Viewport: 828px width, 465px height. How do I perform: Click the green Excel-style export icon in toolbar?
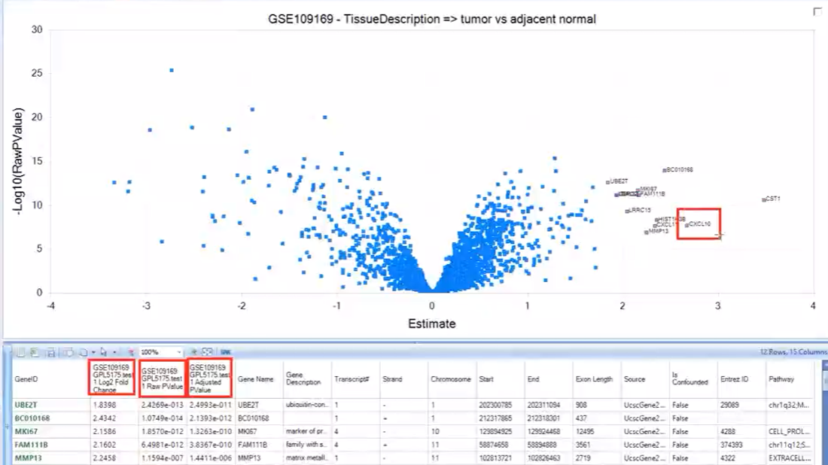pyautogui.click(x=34, y=352)
